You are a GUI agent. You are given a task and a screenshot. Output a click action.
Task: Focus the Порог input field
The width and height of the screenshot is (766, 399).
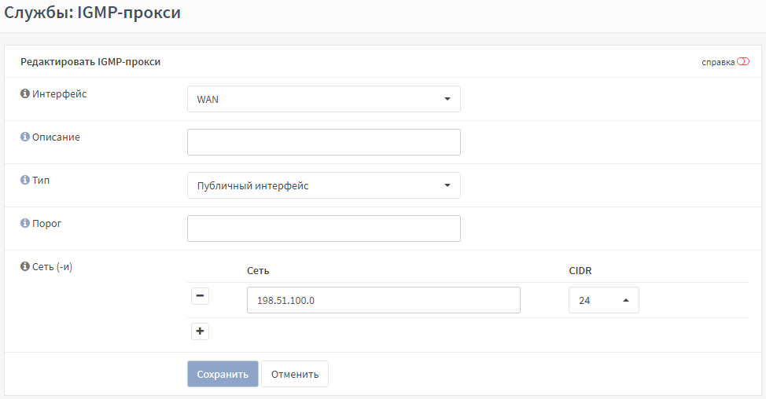tap(324, 229)
